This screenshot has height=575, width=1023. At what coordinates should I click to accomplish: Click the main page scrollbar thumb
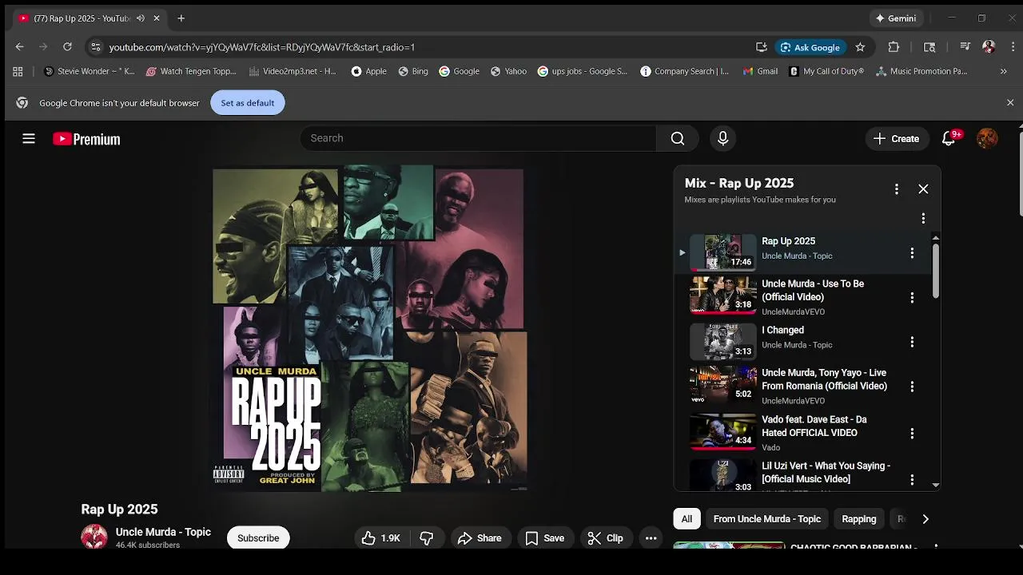coord(1021,173)
